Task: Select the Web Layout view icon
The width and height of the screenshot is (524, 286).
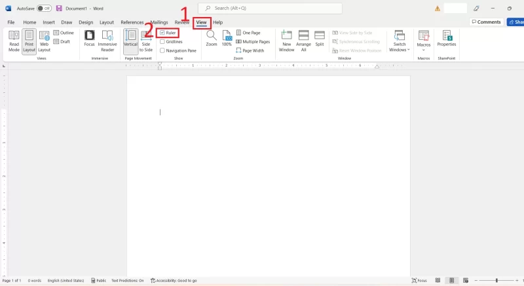Action: tap(44, 36)
